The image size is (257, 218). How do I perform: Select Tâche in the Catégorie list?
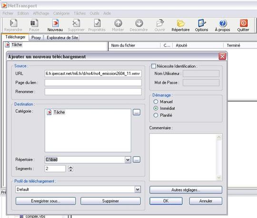coord(59,112)
